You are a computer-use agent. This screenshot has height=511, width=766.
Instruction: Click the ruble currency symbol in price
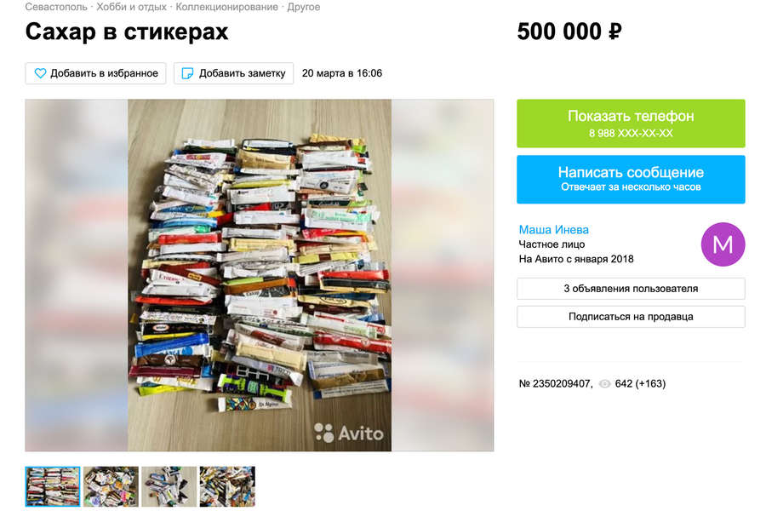click(x=615, y=32)
